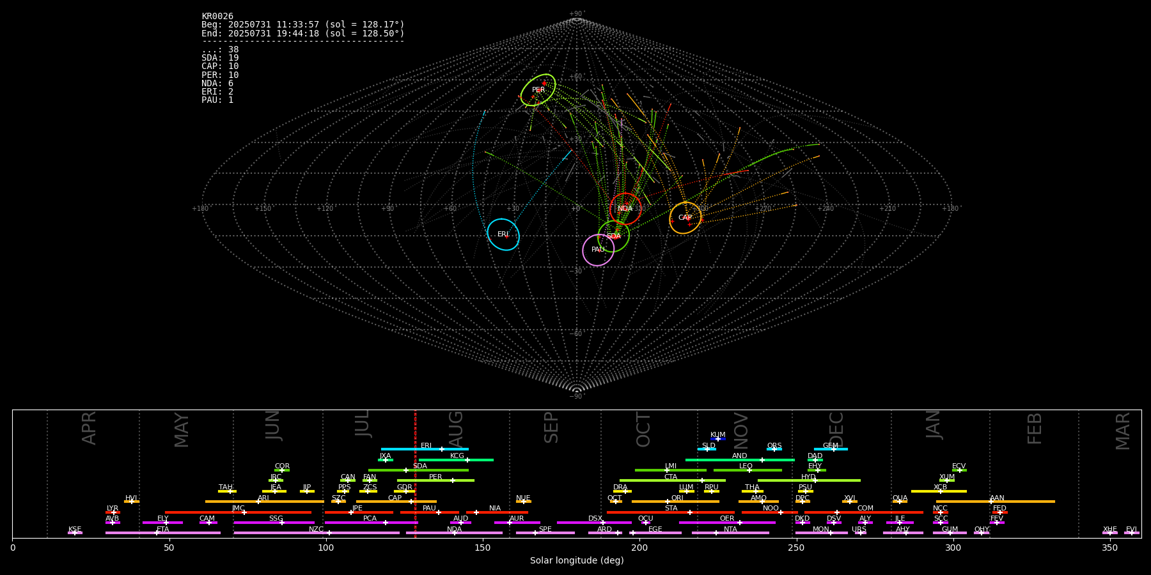Select the AND green bar in the timeline
Screen dimensions: 1151x575
740,459
